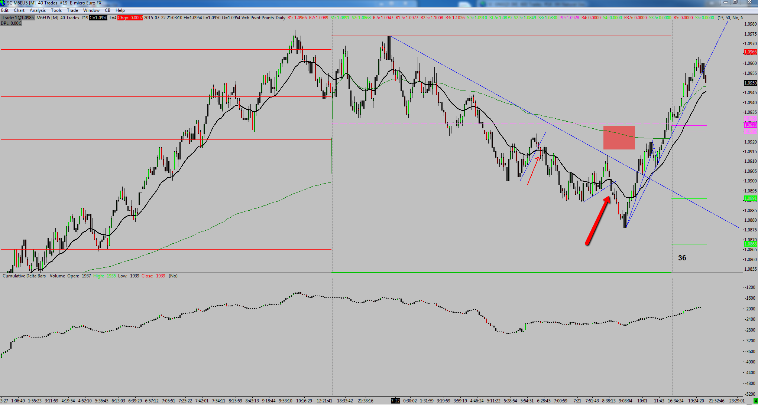Screen dimensions: 758x405
Task: Click 1.0980 on the price scale
Action: click(751, 24)
